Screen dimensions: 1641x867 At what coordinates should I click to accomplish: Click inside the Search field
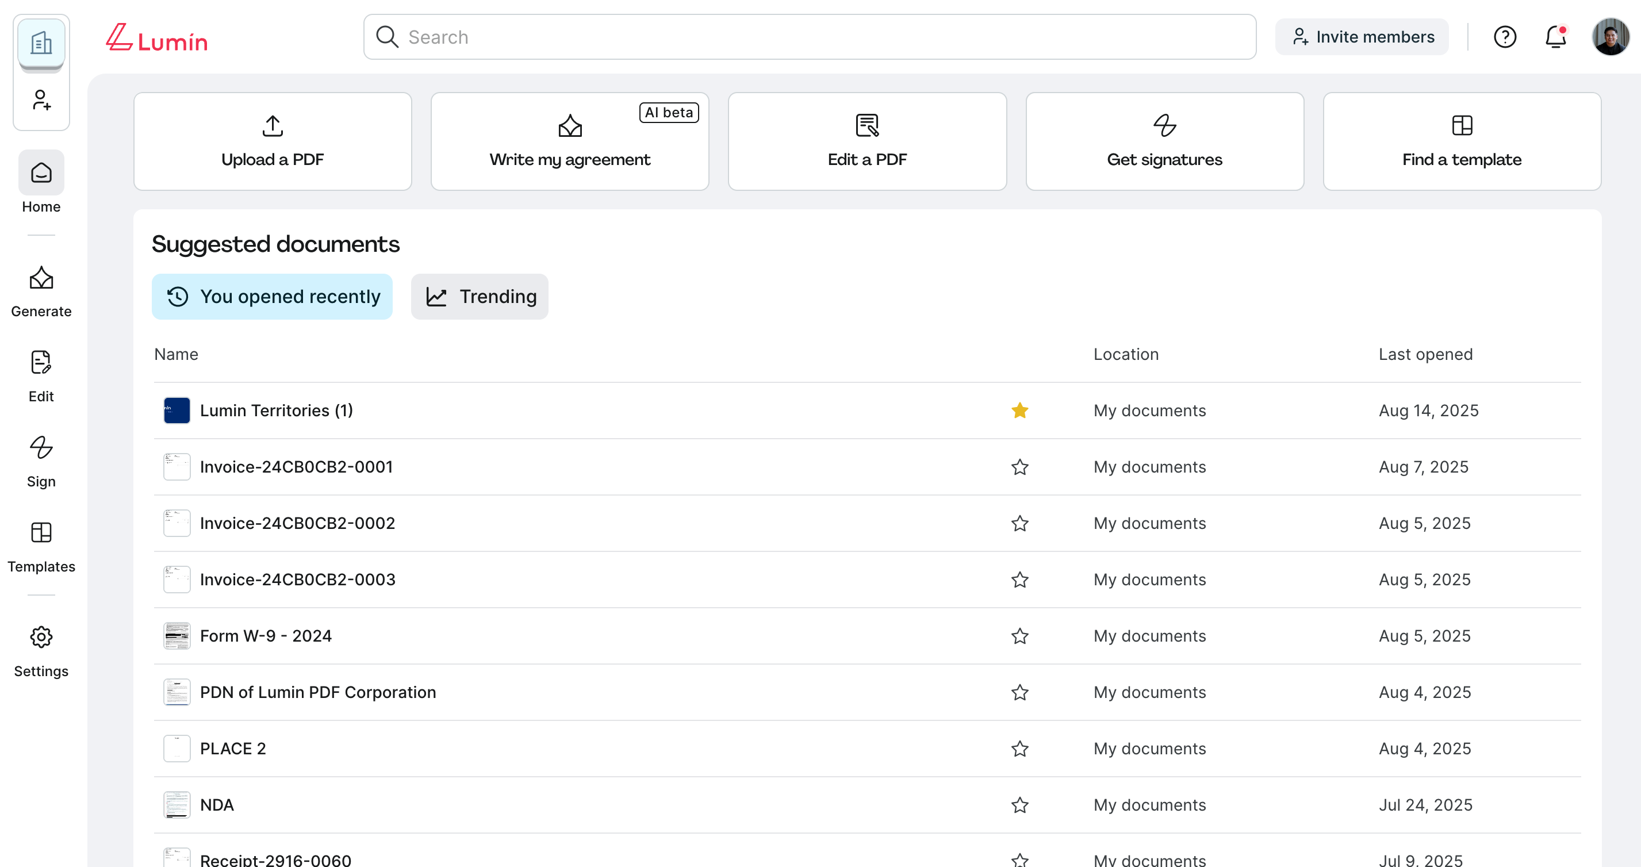tap(809, 36)
